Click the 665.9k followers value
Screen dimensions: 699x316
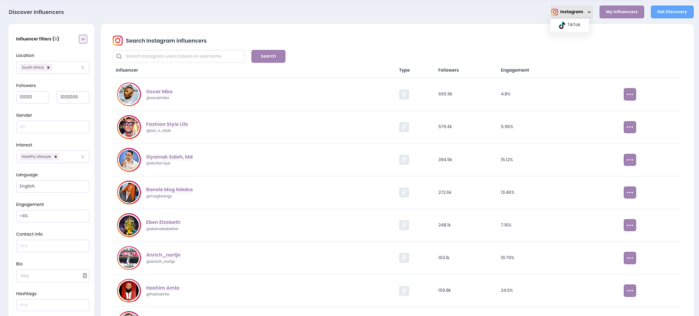point(445,94)
